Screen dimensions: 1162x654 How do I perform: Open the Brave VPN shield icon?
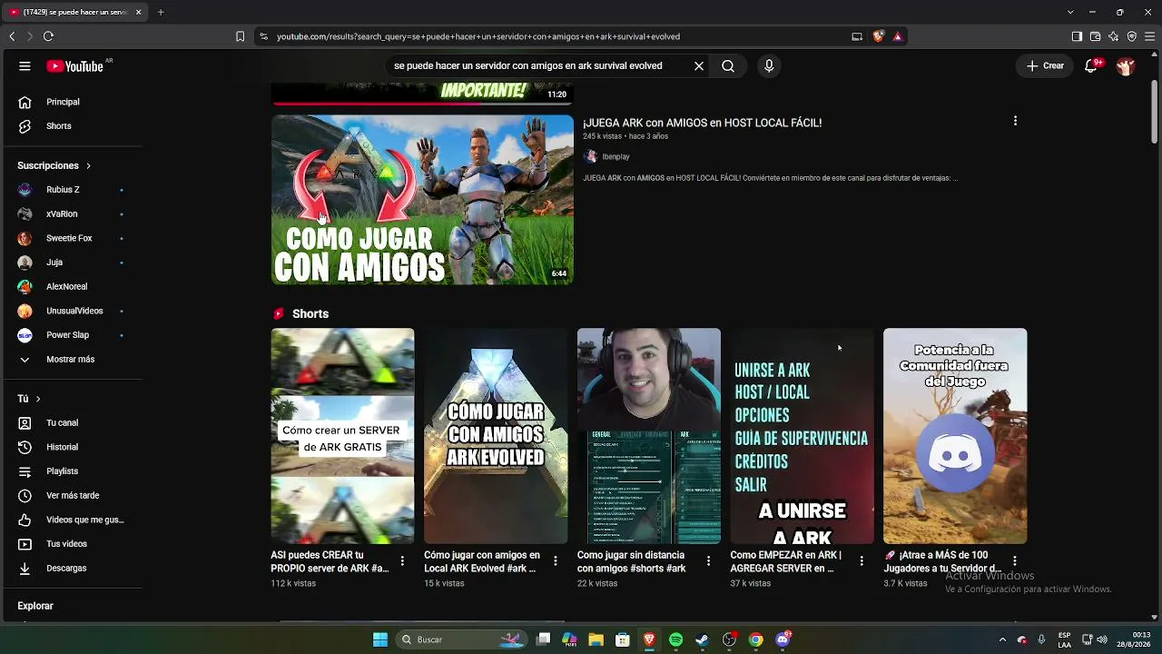[x=1131, y=36]
